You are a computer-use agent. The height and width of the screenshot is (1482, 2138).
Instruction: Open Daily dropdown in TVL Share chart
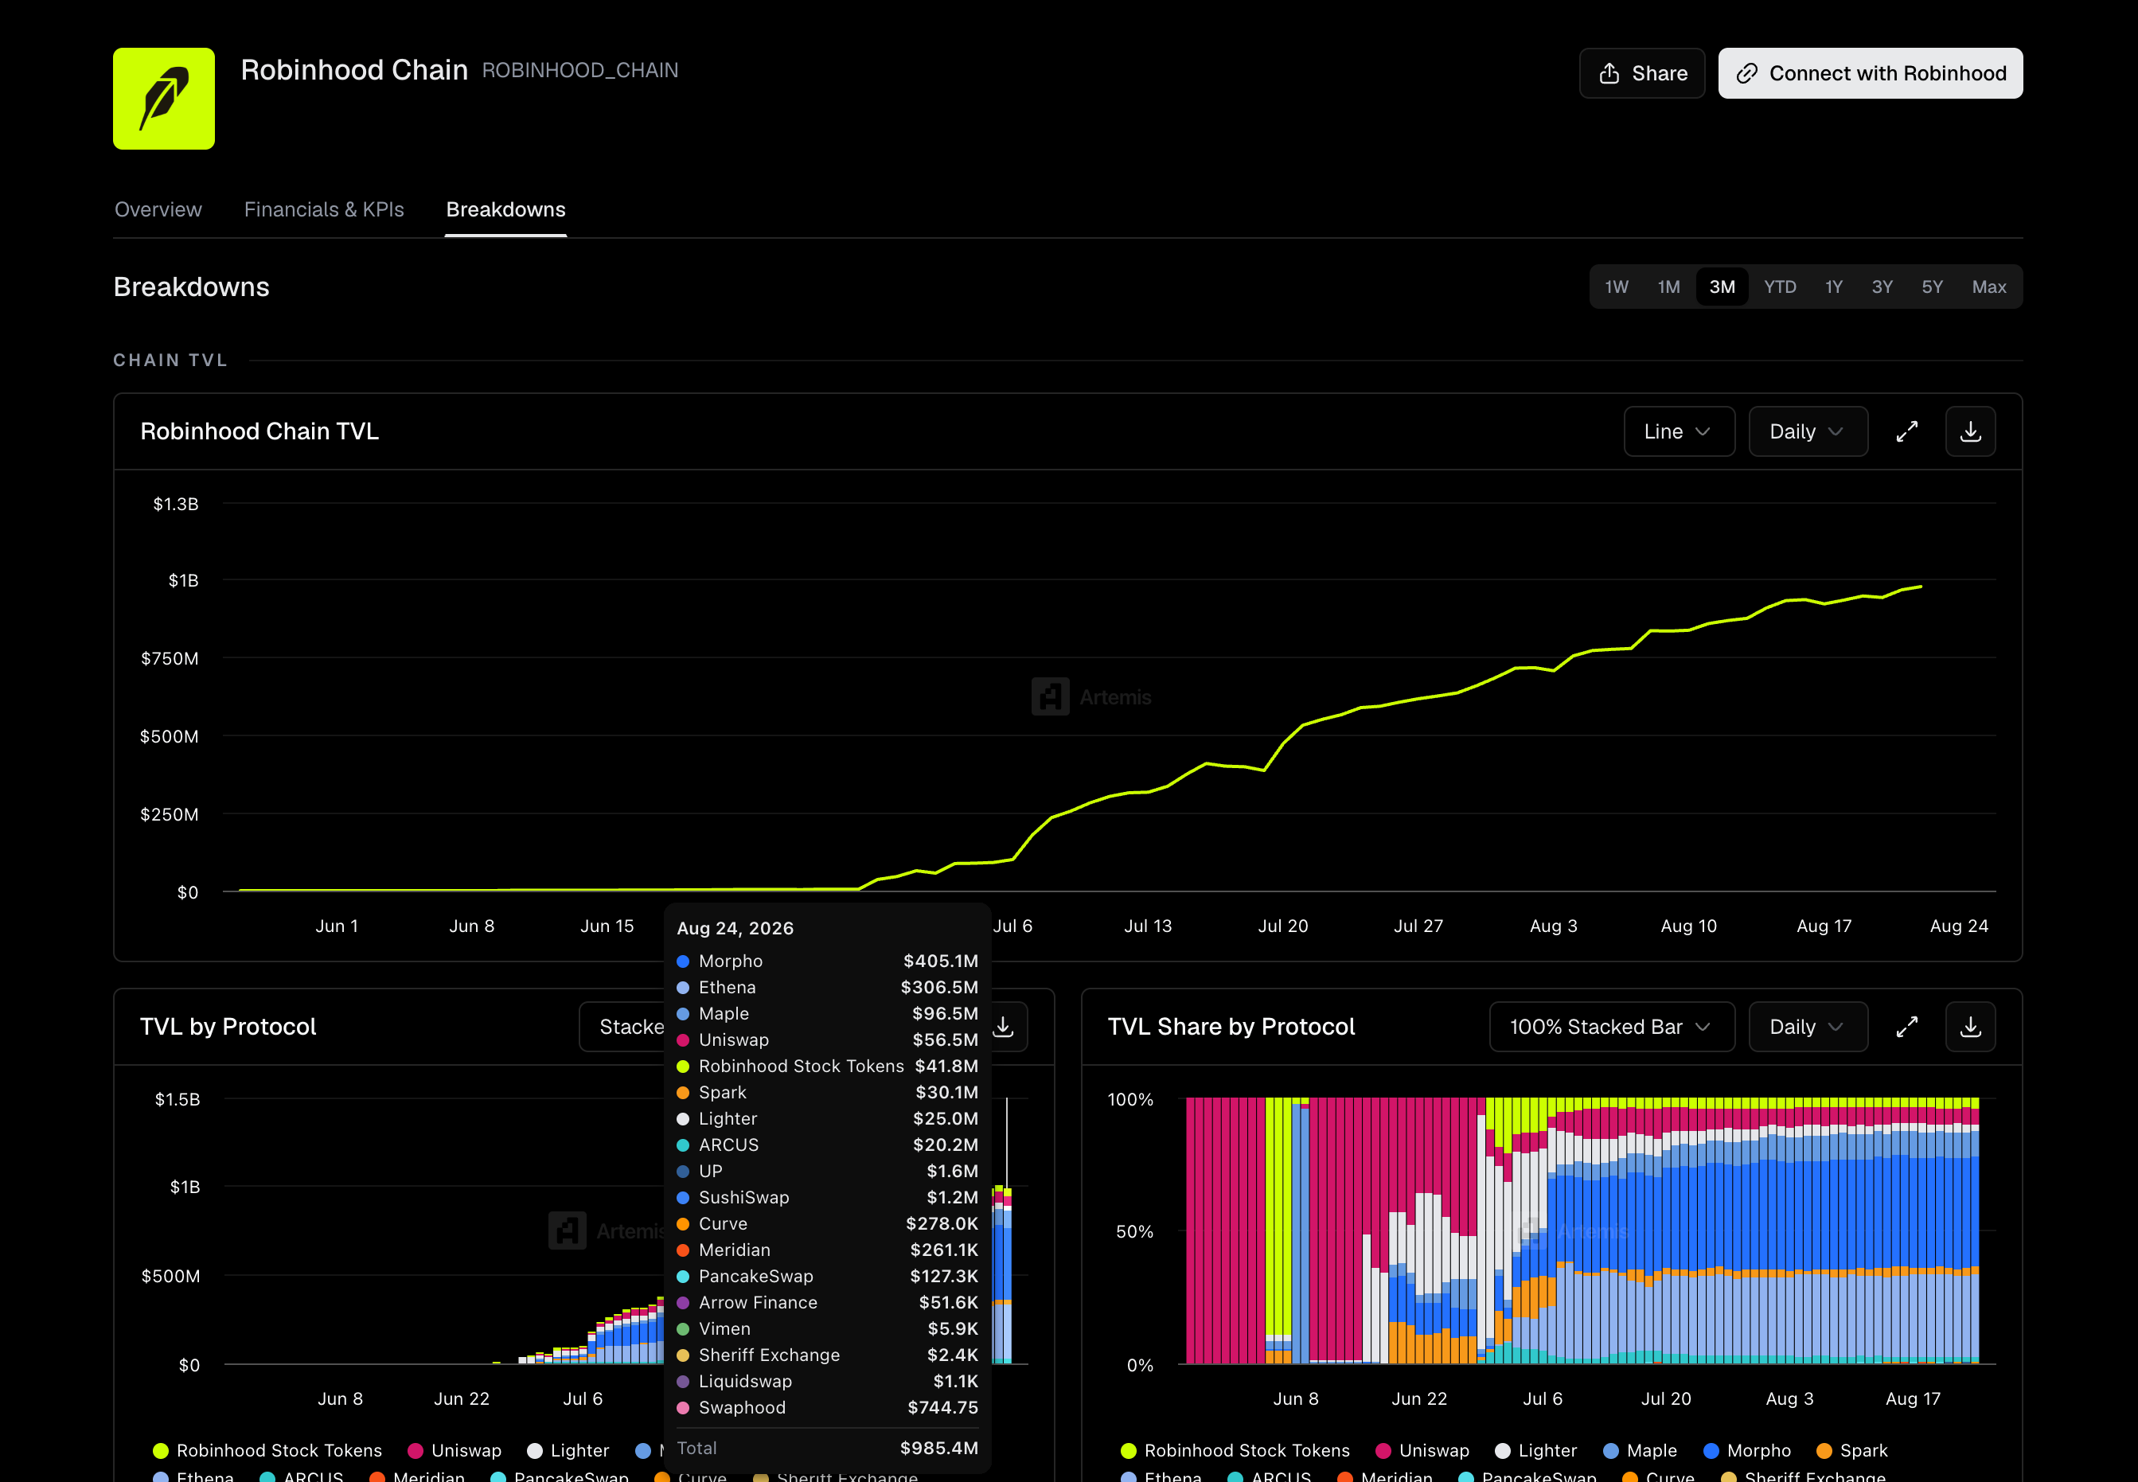coord(1808,1027)
